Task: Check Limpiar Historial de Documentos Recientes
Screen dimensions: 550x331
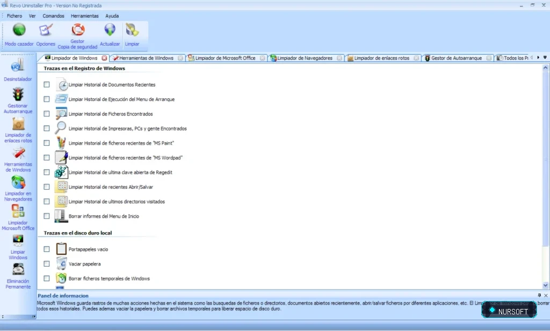Action: tap(47, 84)
